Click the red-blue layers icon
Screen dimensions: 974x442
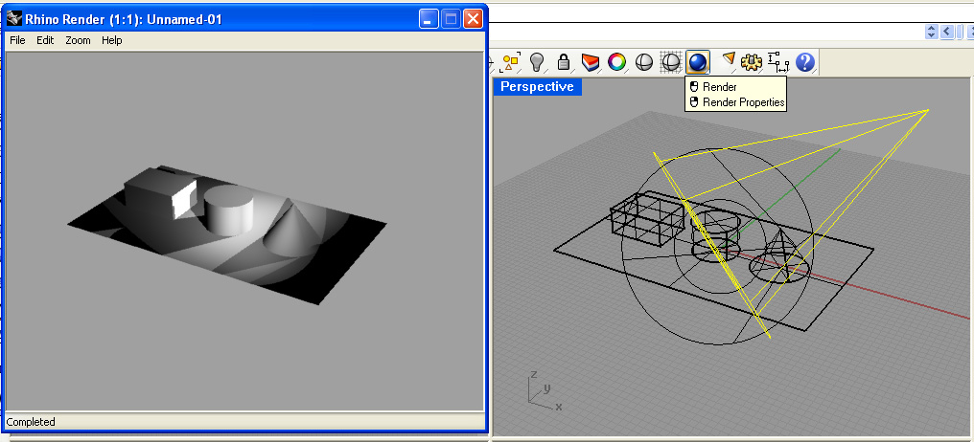591,62
